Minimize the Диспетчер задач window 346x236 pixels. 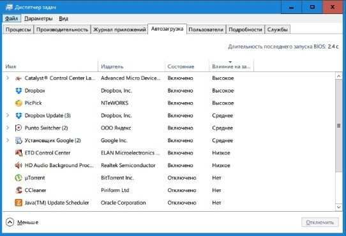pyautogui.click(x=291, y=7)
